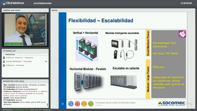Viewport: 197px width, 111px height.
Task: Click the Host your own meeting link
Action: tap(40, 110)
